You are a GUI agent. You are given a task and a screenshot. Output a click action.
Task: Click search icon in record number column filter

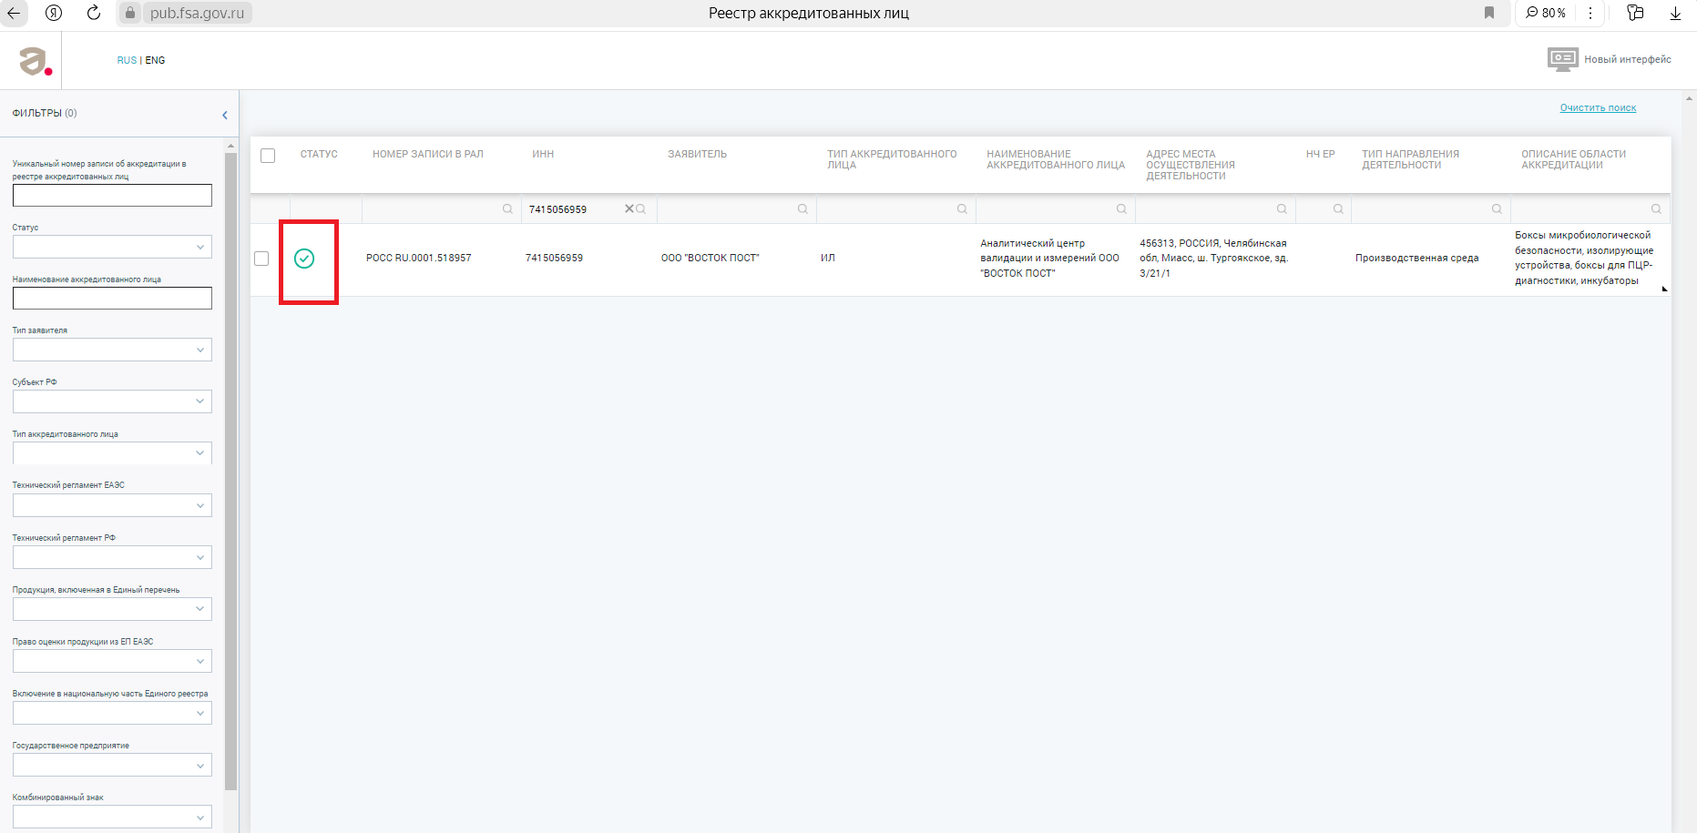click(507, 209)
